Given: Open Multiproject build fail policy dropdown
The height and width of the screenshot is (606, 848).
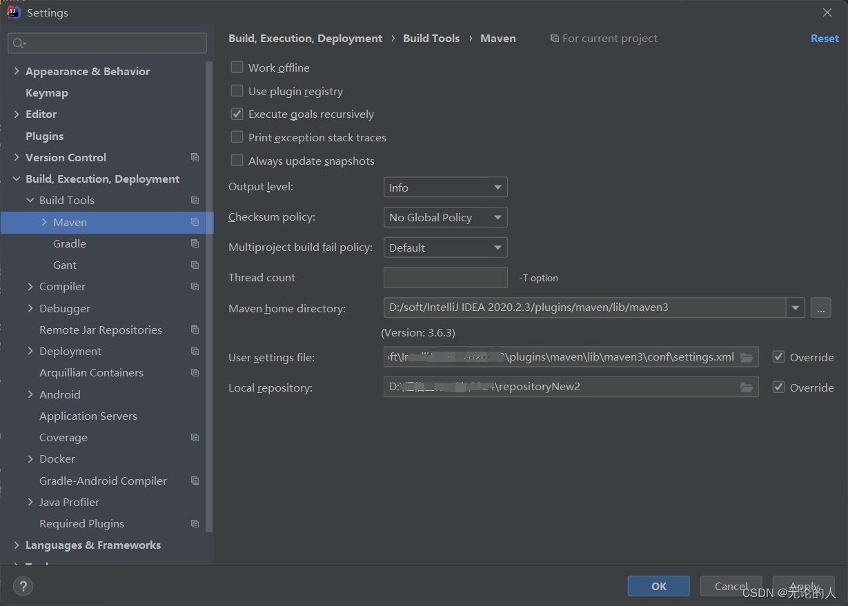Looking at the screenshot, I should point(445,248).
